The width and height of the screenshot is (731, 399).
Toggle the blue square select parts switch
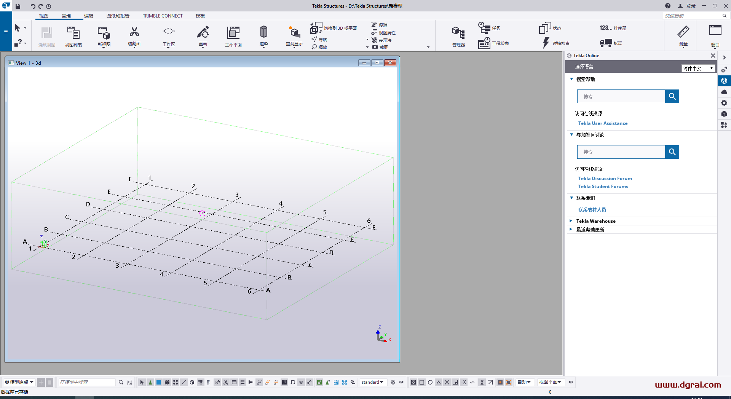click(159, 382)
